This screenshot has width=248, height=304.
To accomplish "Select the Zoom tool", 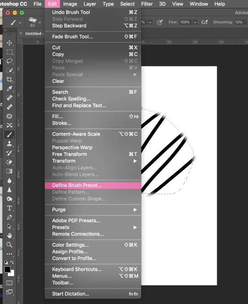I will point(9,245).
